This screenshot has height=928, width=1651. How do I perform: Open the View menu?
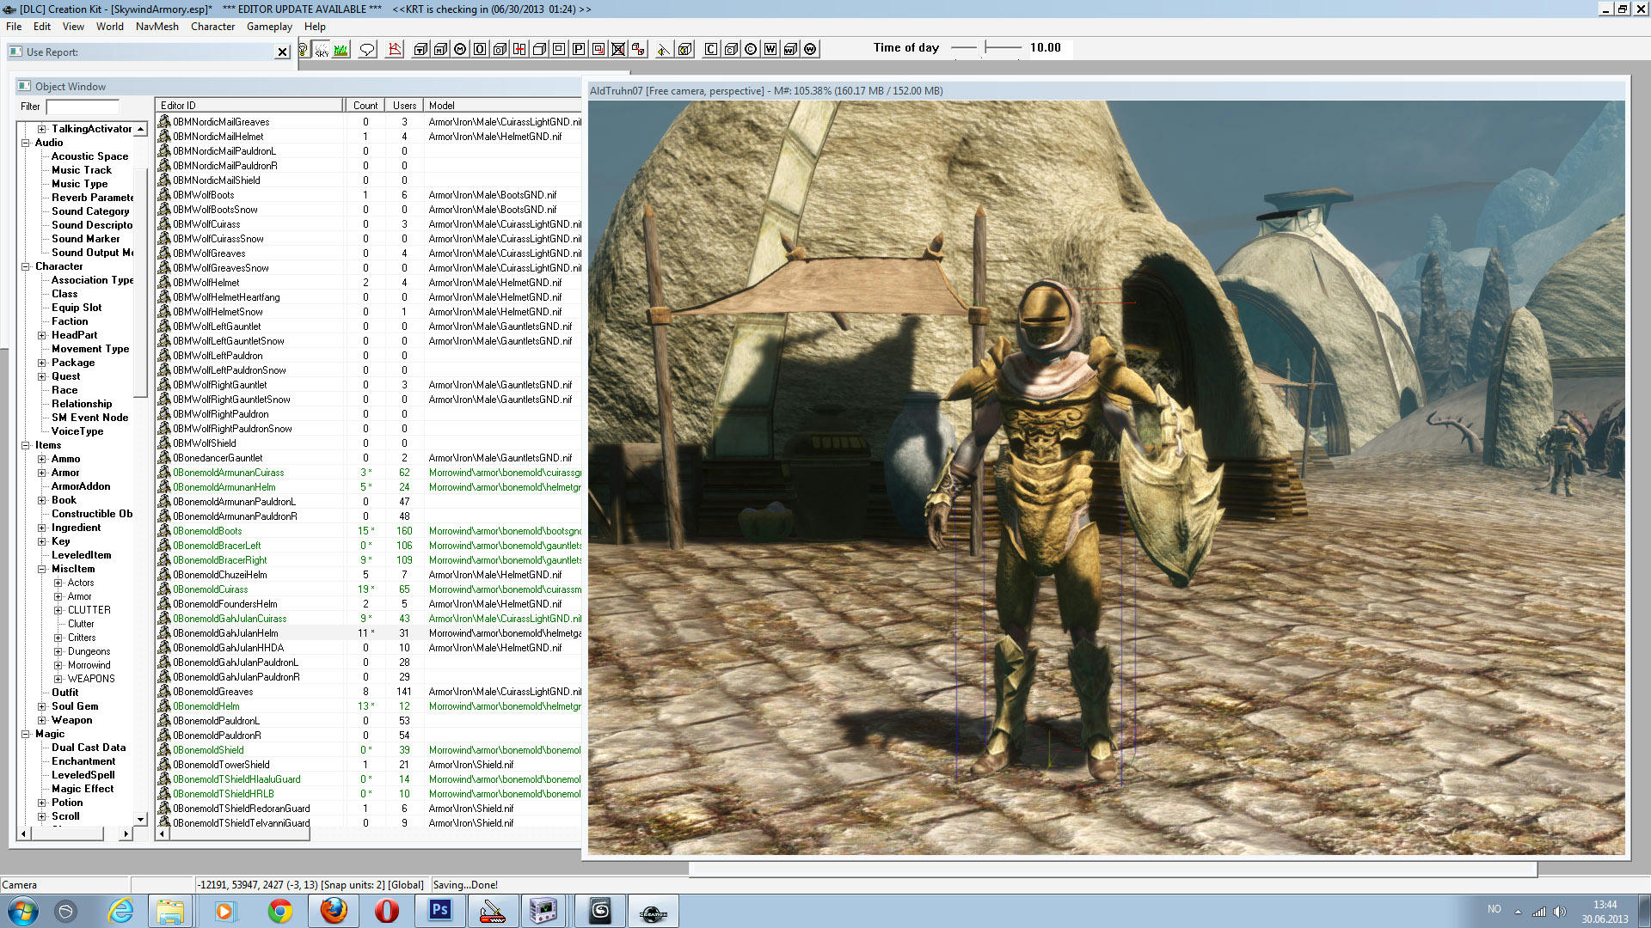click(73, 27)
